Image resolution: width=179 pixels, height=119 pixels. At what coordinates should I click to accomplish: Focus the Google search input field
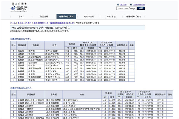pyautogui.click(x=126, y=9)
